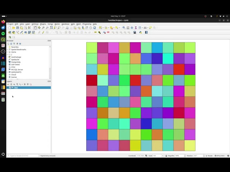The image size is (230, 172).
Task: Select the GeoPackage entry in Browser
Action: [x=16, y=57]
